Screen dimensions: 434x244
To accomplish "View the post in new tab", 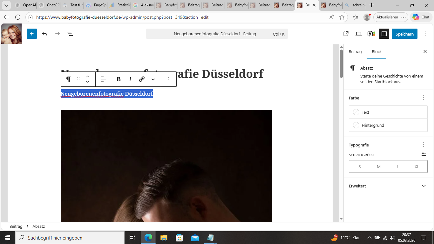I will [x=346, y=34].
